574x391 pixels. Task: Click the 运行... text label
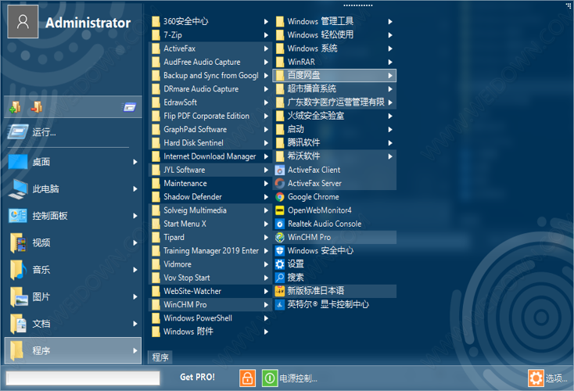44,132
